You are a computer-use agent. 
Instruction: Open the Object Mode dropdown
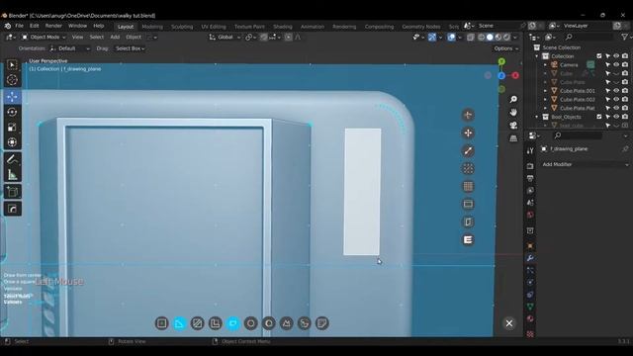coord(44,38)
